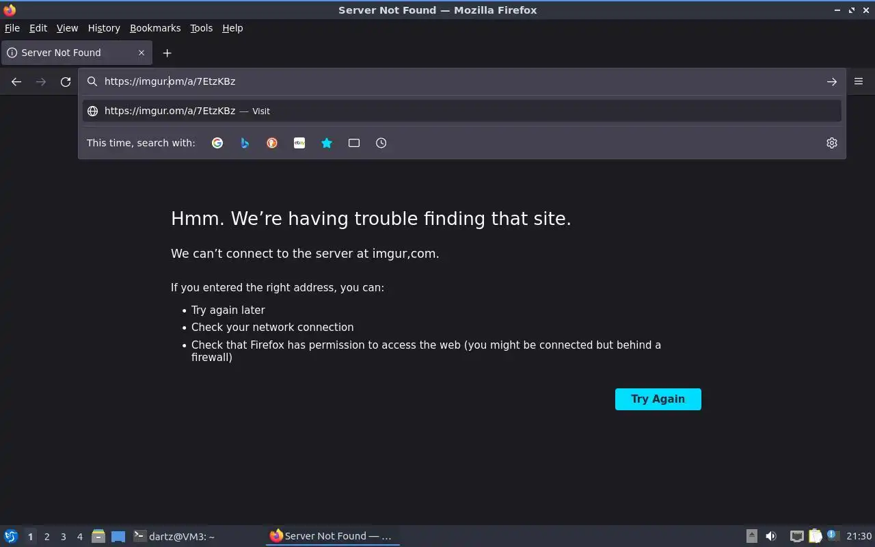
Task: Click the forward navigation arrow
Action: tap(41, 81)
